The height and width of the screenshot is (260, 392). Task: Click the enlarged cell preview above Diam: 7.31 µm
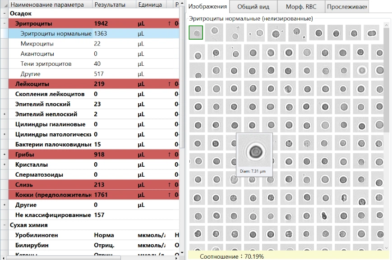pyautogui.click(x=255, y=151)
